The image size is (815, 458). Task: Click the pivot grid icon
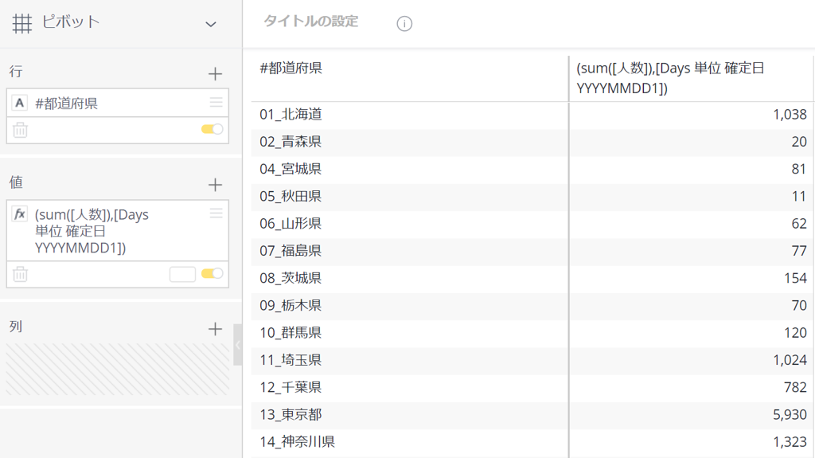tap(21, 23)
